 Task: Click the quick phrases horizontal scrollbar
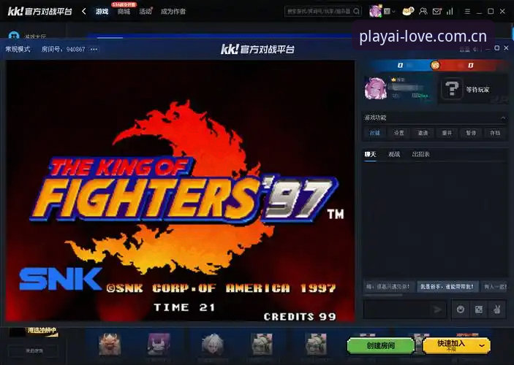click(x=383, y=295)
